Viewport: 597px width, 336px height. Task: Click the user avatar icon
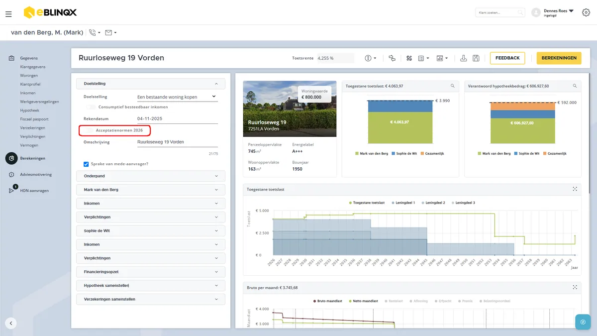(536, 12)
